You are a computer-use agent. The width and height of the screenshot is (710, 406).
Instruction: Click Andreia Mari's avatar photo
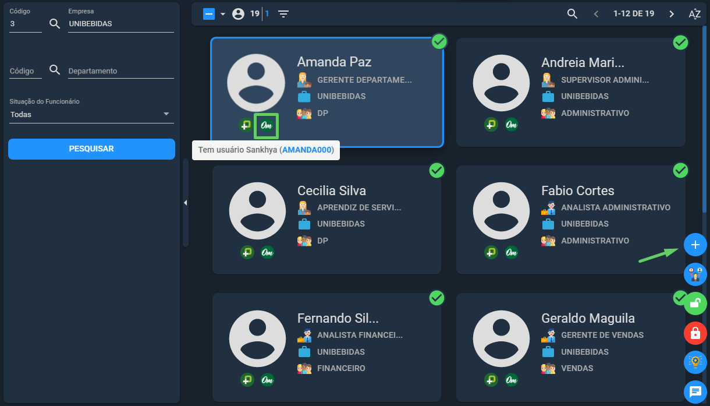click(502, 83)
